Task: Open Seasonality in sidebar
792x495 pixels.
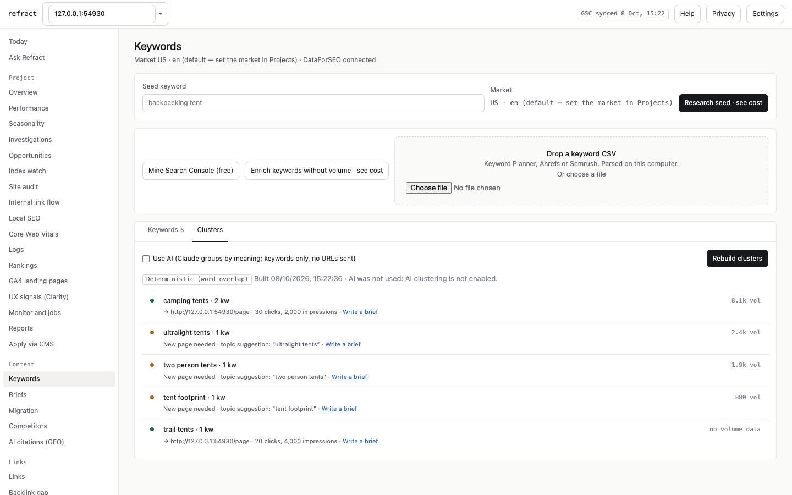Action: 59,124
